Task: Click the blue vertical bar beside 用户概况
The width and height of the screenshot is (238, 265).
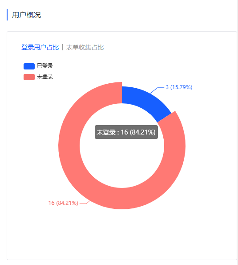Action: tap(7, 15)
